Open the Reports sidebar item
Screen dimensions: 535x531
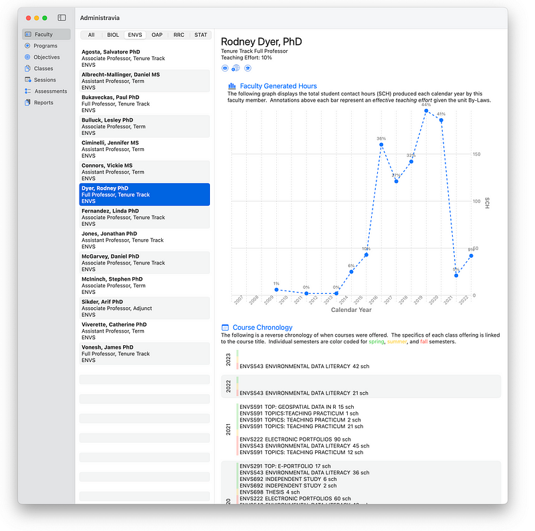(43, 103)
